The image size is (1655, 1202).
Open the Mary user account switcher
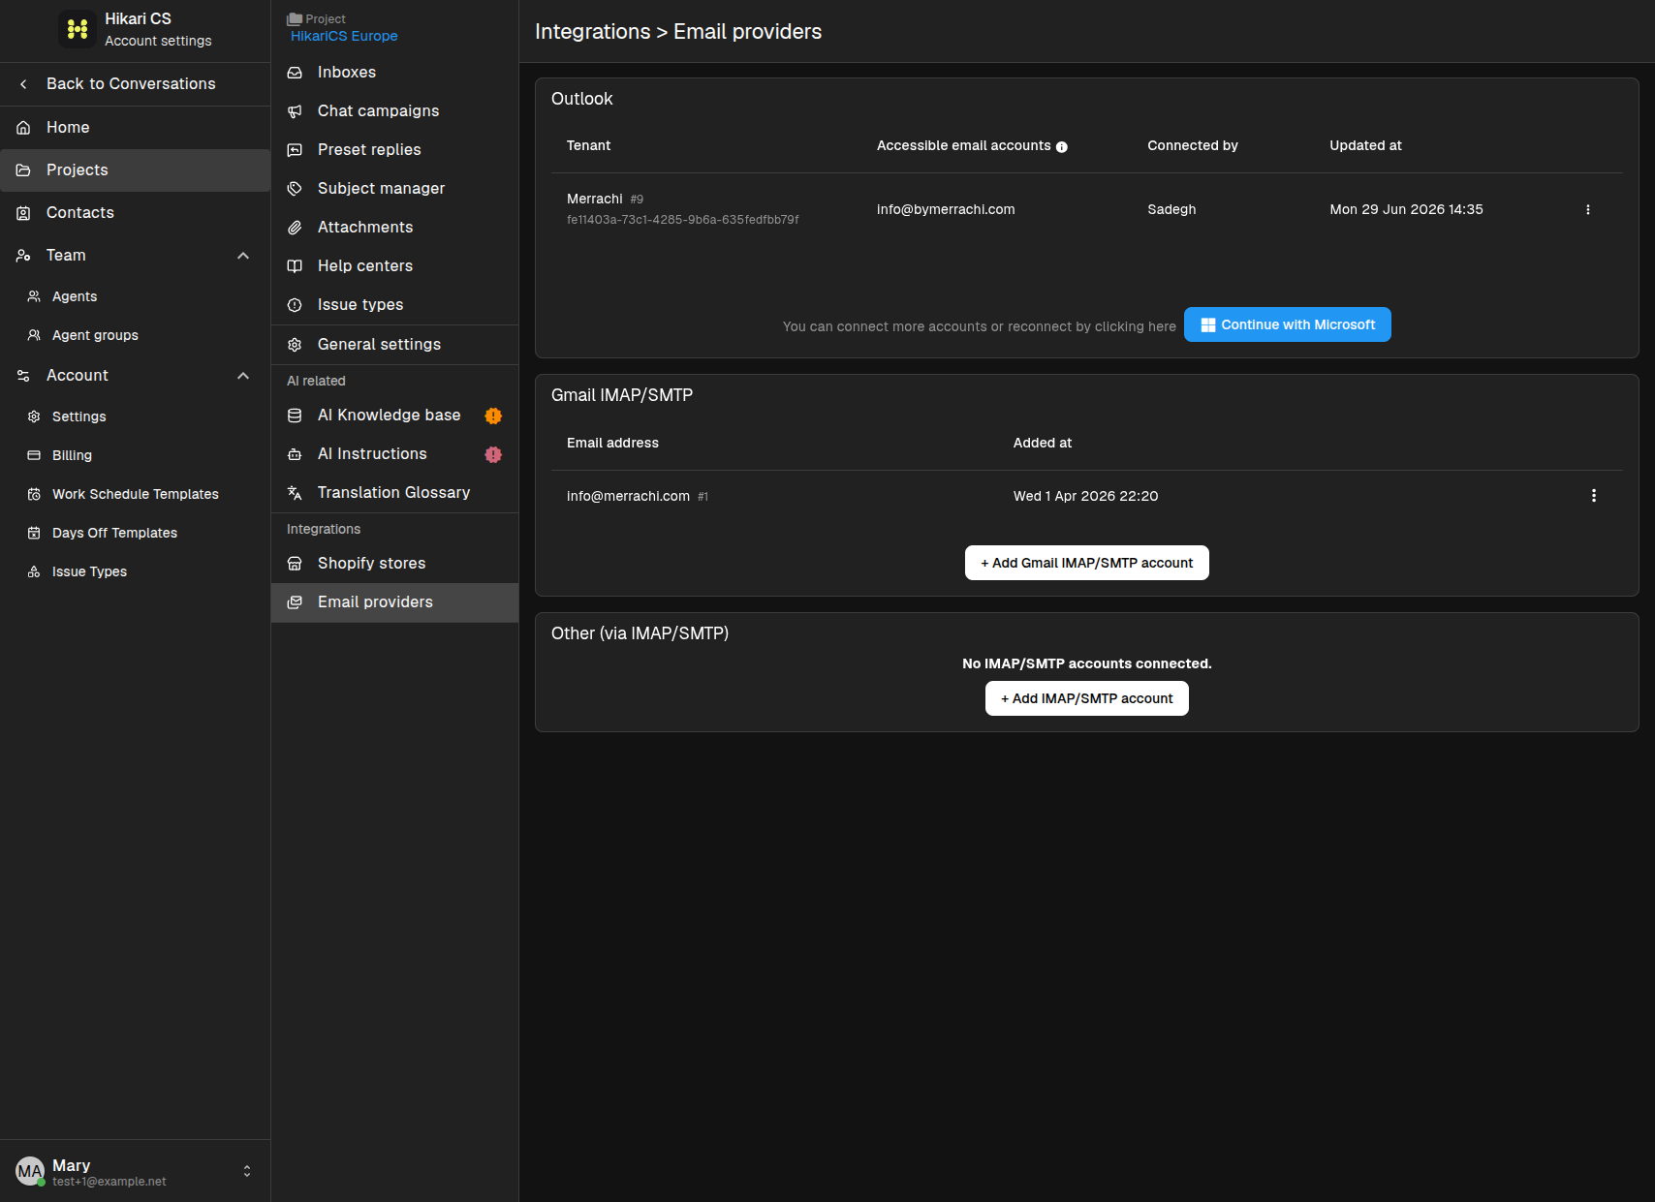coord(247,1171)
